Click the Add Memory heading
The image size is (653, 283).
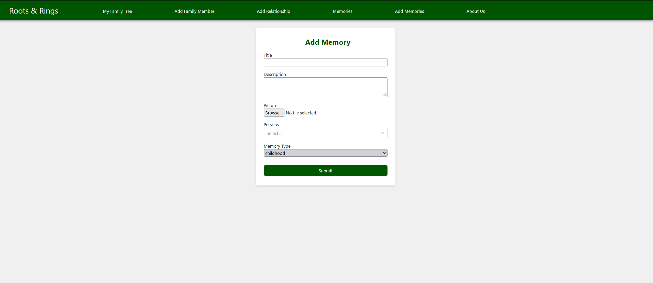pos(327,42)
